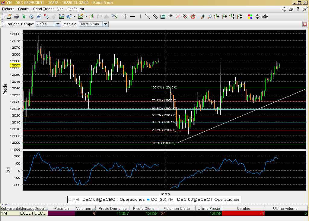
Task: Expand the line chart pencil dropdown arrow
Action: (x=86, y=17)
